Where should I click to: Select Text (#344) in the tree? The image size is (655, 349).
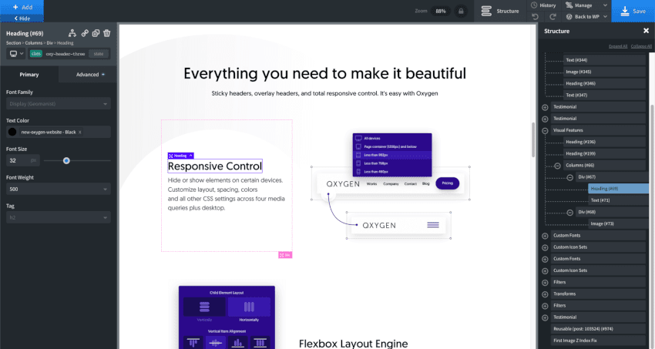point(604,60)
